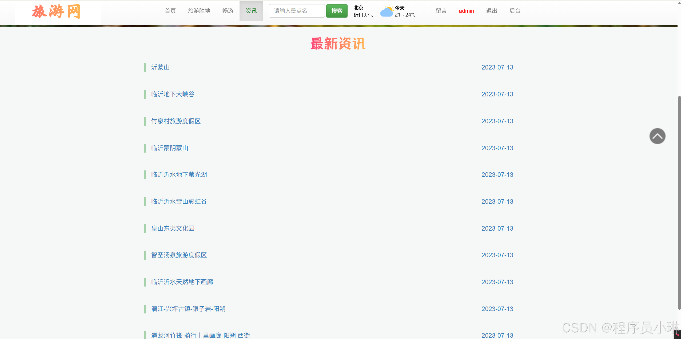Select the 畅游 navigation tab
The height and width of the screenshot is (339, 681).
[227, 11]
